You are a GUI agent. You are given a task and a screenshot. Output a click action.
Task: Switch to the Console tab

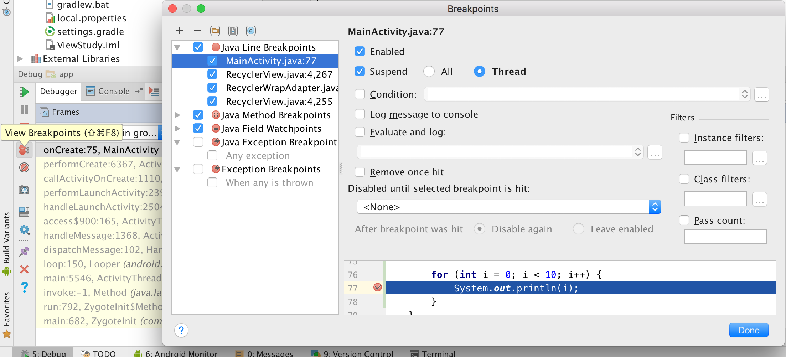point(108,92)
